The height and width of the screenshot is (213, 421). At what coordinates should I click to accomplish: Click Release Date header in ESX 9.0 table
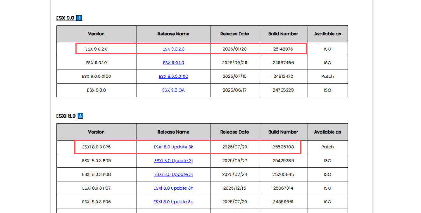coord(235,34)
